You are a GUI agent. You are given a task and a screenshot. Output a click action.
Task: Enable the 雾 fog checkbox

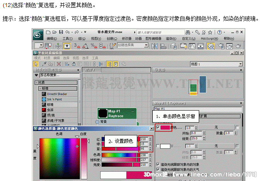coord(158,146)
